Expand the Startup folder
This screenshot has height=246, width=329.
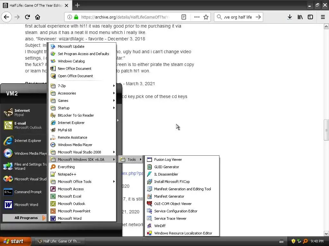(82, 108)
